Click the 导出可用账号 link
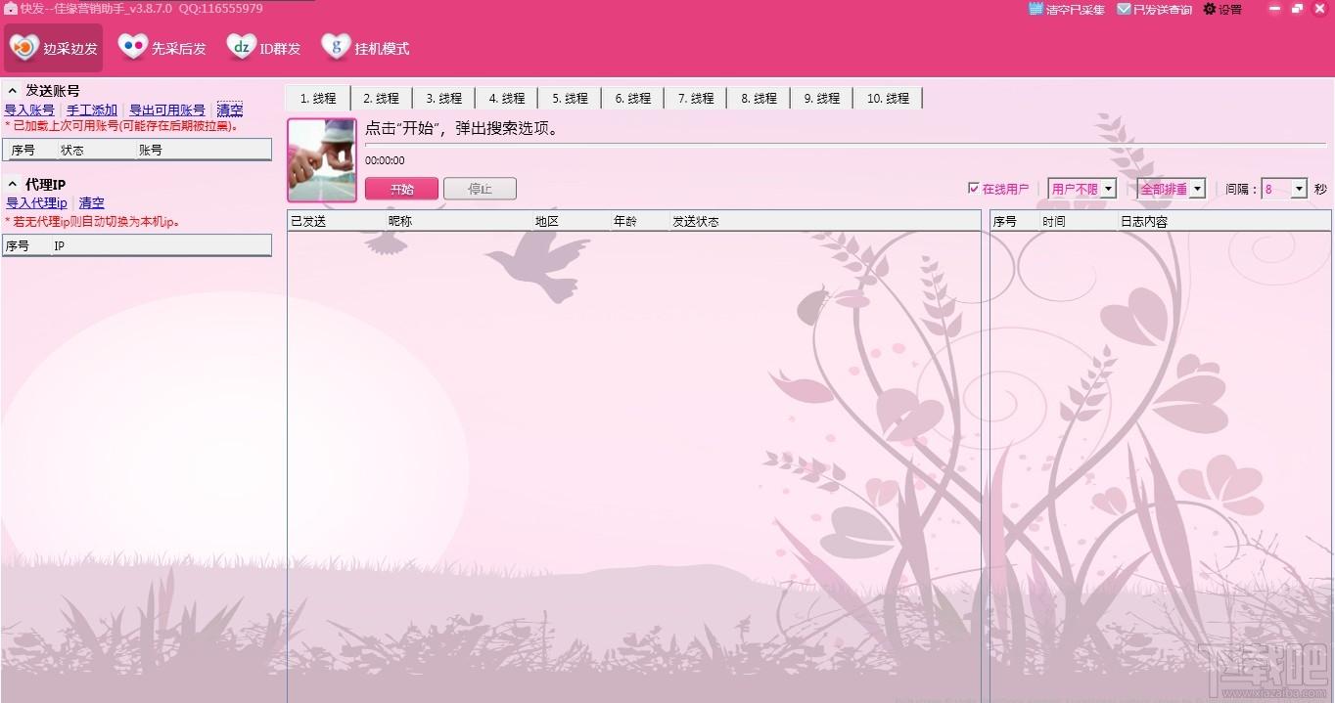Viewport: 1335px width, 703px height. point(167,110)
